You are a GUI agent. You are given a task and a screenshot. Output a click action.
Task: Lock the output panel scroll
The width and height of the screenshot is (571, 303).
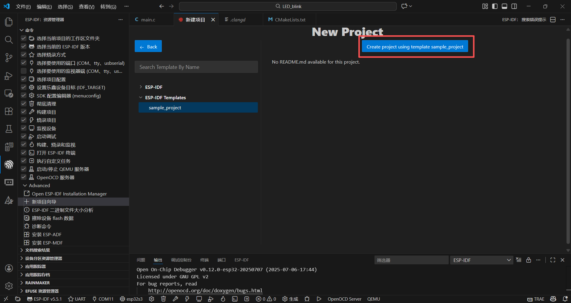pos(528,260)
